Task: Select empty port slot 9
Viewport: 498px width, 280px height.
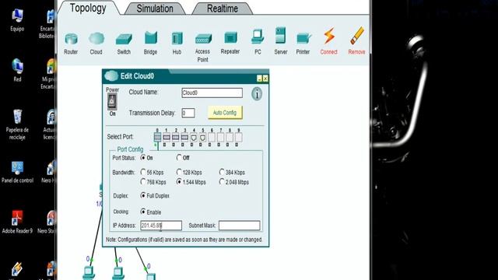Action: pyautogui.click(x=239, y=138)
